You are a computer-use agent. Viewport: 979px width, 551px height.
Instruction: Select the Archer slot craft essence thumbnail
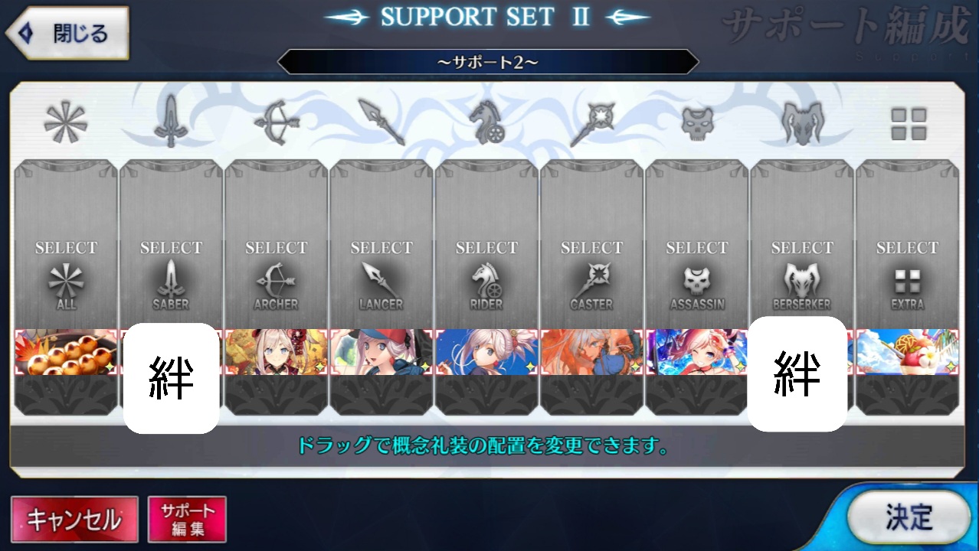(x=277, y=352)
